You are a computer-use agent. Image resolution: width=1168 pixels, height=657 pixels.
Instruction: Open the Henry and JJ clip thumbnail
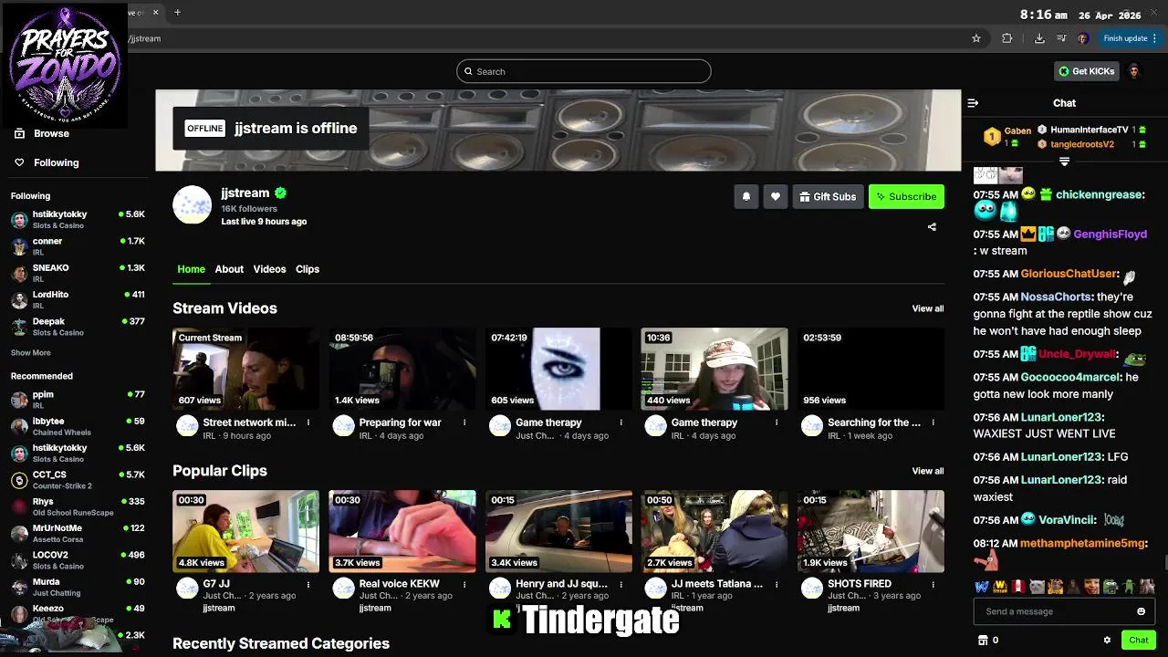pyautogui.click(x=558, y=531)
